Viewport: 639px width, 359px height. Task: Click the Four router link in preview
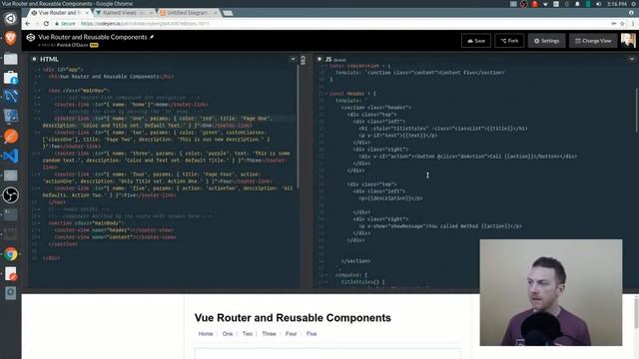coord(291,334)
